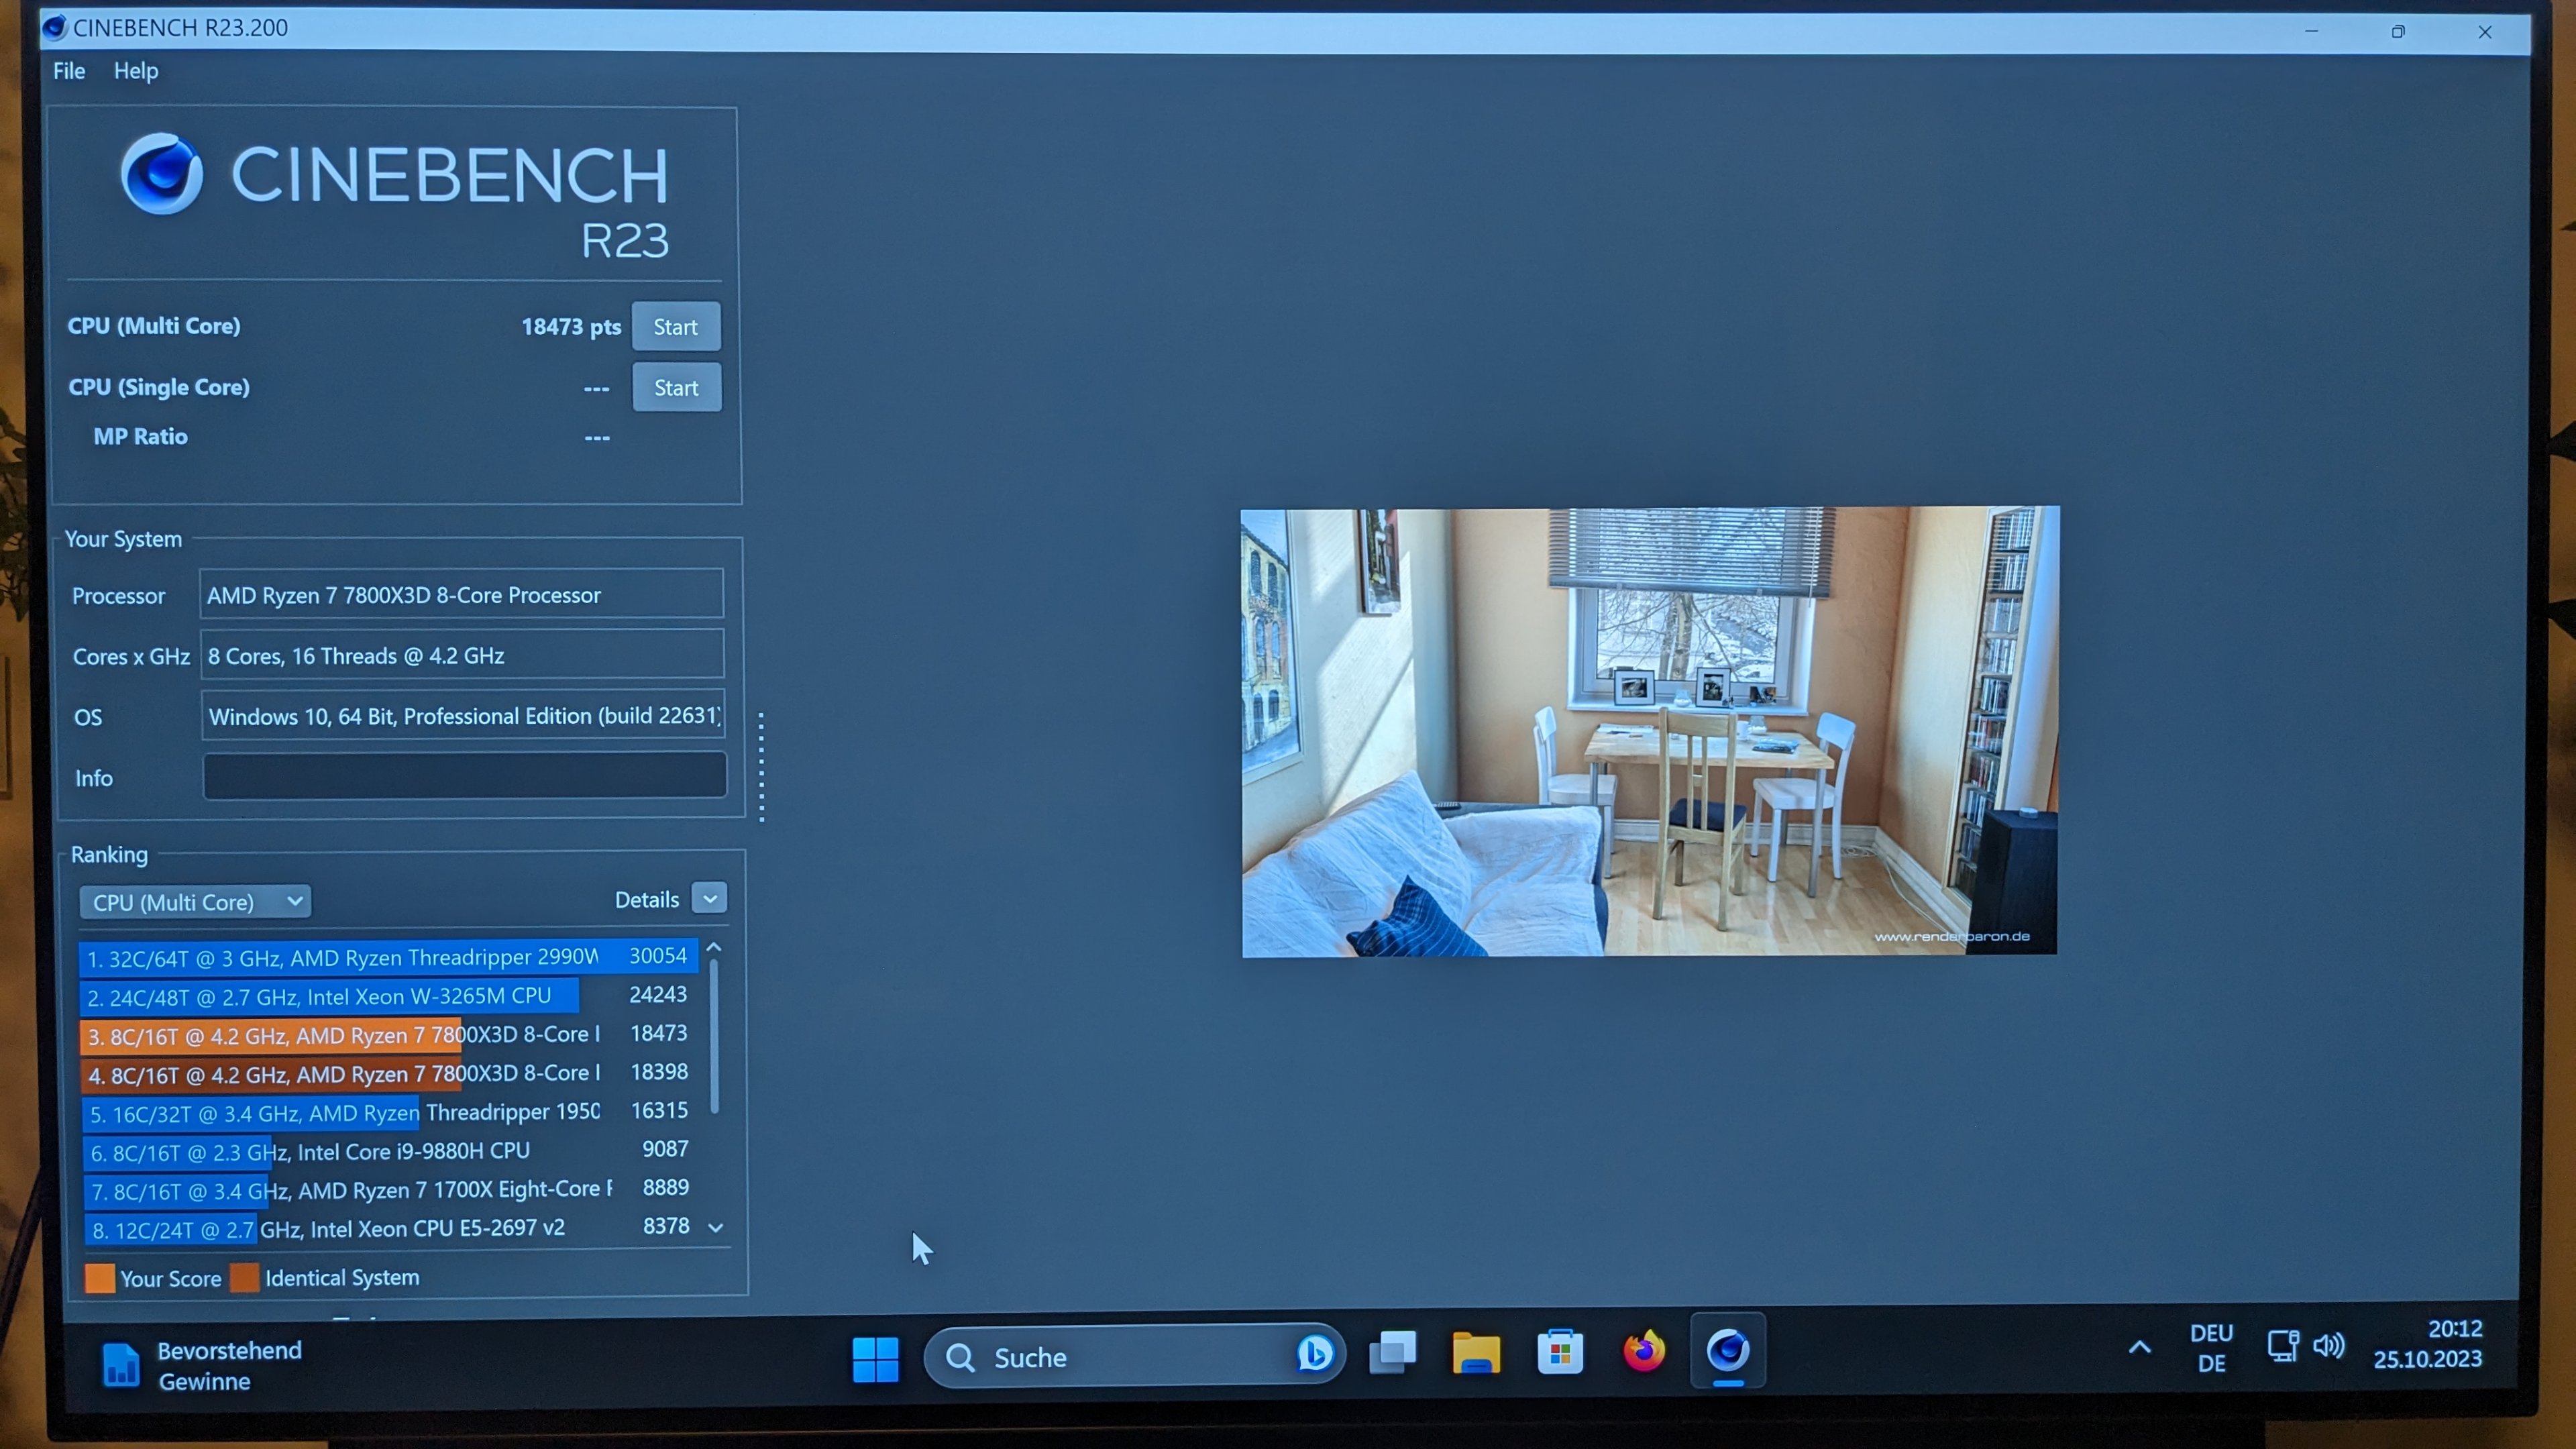Open the File menu
Image resolution: width=2576 pixels, height=1449 pixels.
[69, 71]
